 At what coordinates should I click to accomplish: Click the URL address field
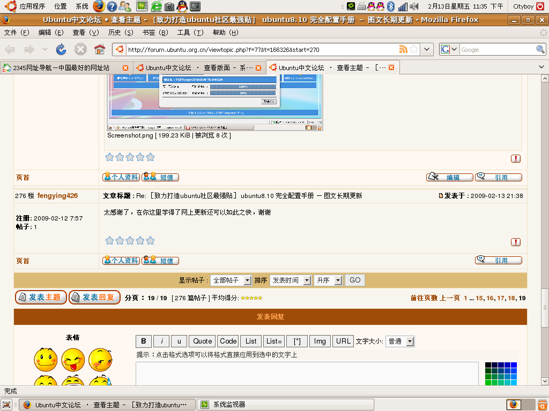[x=262, y=50]
